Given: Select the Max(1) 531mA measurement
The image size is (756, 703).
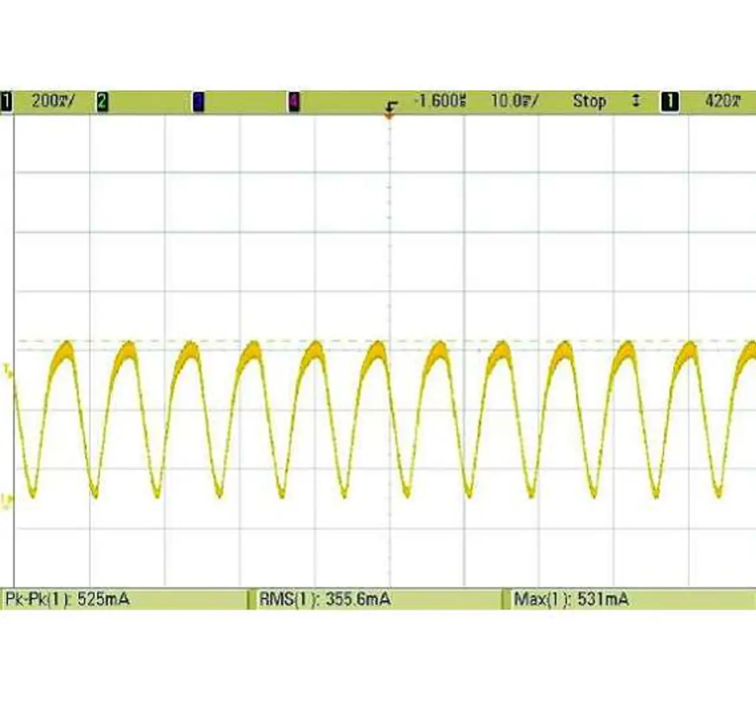Looking at the screenshot, I should pos(571,599).
